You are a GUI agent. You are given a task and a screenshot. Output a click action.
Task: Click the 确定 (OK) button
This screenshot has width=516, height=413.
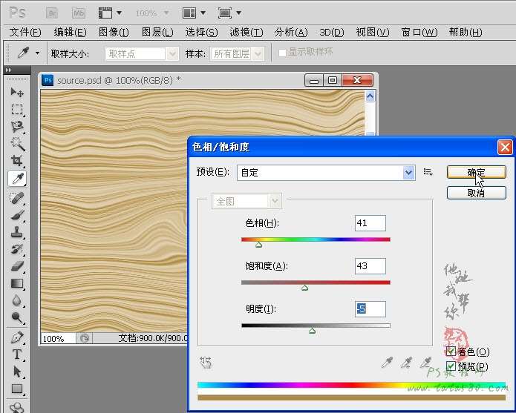click(476, 172)
